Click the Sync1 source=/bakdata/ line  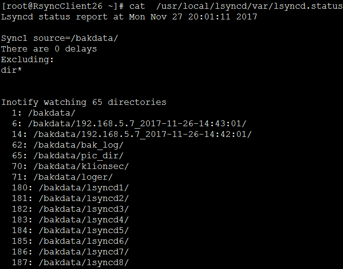(59, 38)
